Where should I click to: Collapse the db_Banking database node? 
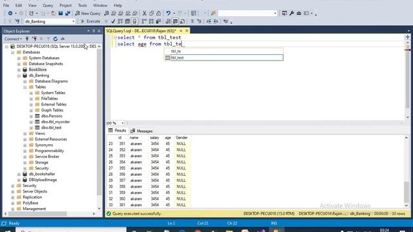coord(19,75)
